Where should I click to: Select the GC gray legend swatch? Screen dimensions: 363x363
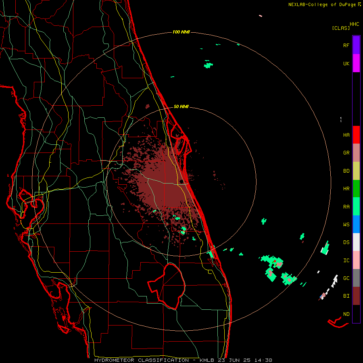click(x=356, y=278)
